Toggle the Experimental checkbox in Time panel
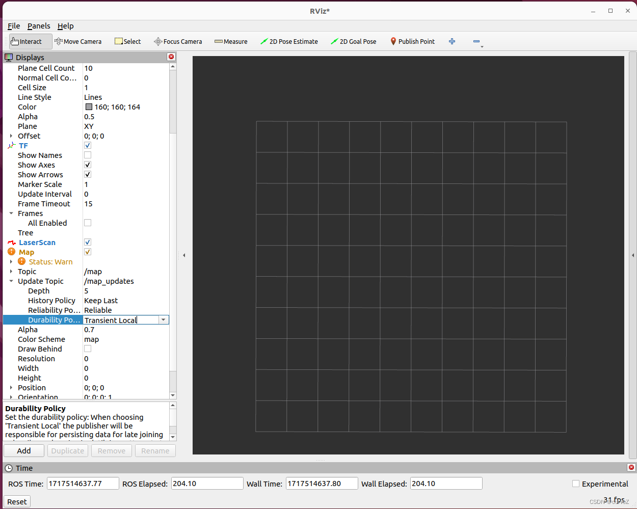Screen dimensions: 637x509 click(576, 484)
